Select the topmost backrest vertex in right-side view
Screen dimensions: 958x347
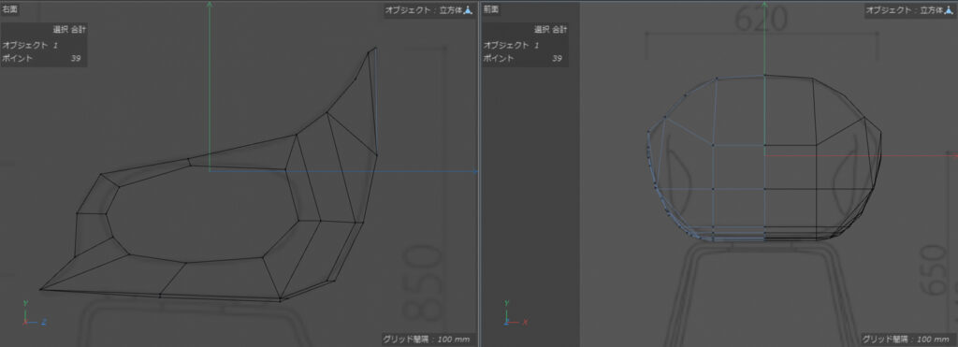(x=374, y=49)
